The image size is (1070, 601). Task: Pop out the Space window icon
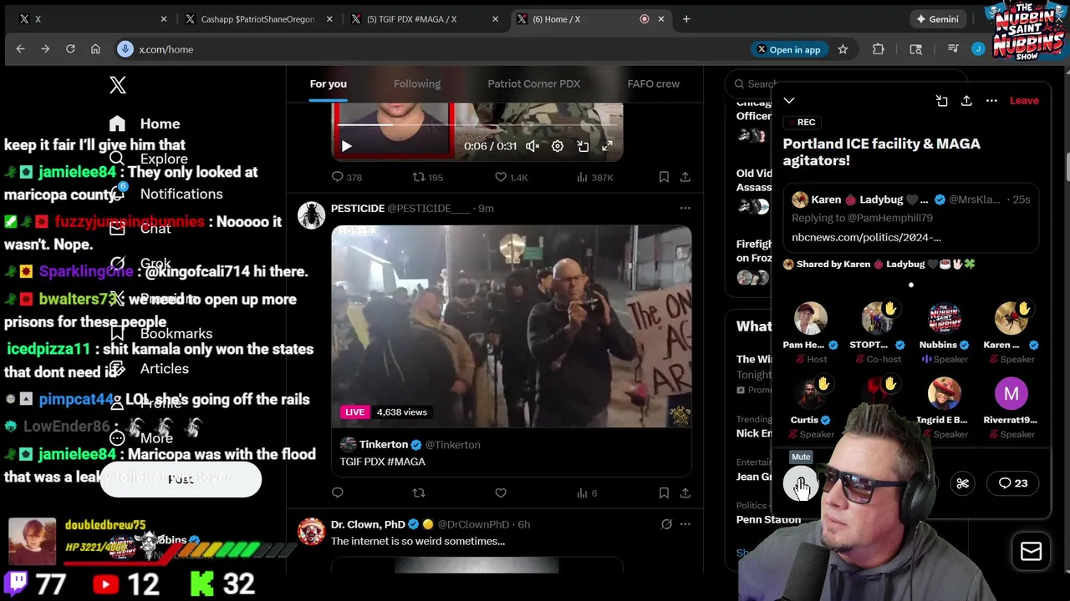(941, 100)
